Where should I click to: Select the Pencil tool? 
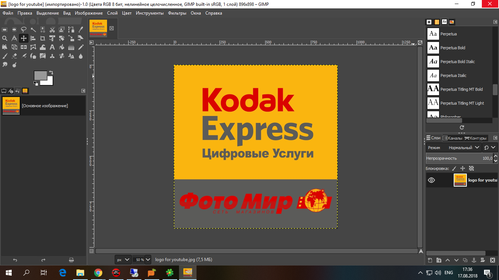click(81, 47)
